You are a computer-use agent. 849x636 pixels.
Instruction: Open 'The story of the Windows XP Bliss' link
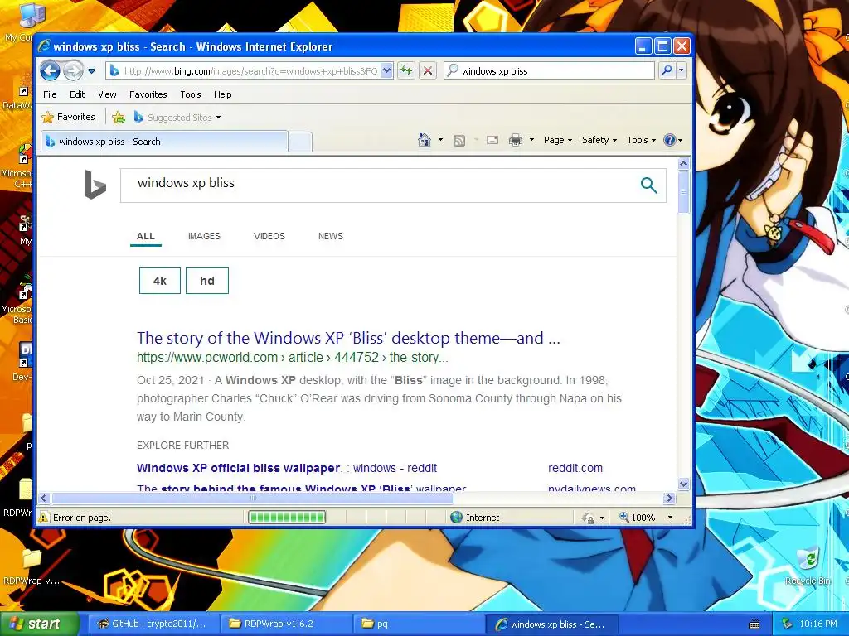[x=348, y=338]
